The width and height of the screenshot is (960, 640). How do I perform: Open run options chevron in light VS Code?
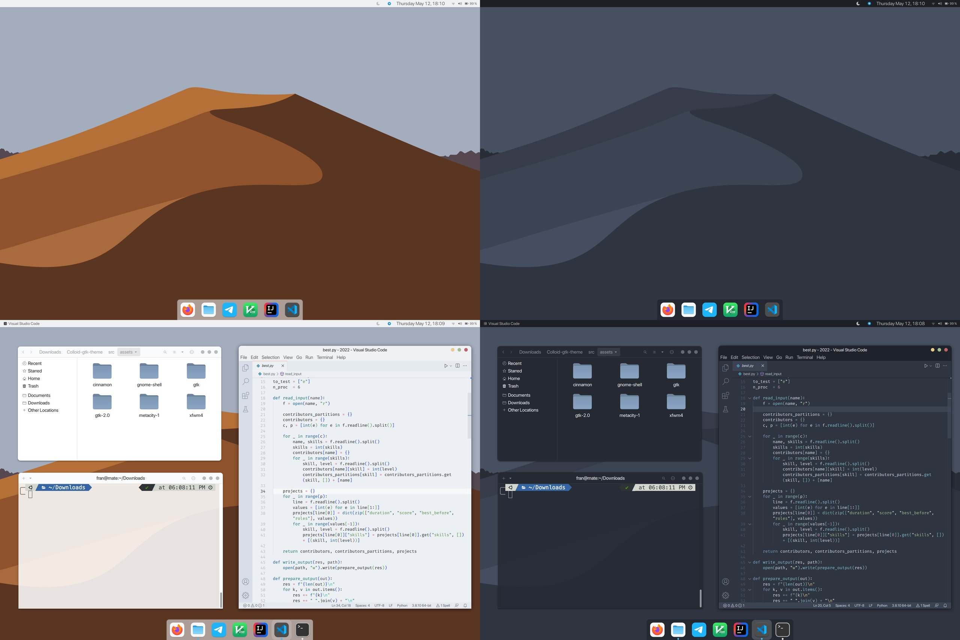point(451,366)
